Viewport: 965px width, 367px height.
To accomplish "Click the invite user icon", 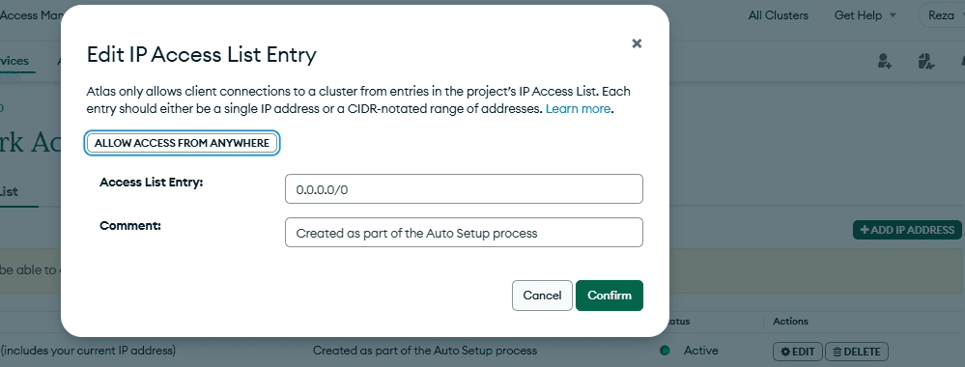I will pyautogui.click(x=885, y=61).
